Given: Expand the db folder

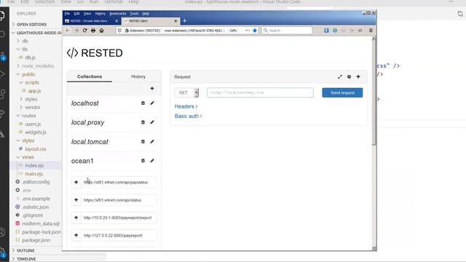Looking at the screenshot, I should click(25, 41).
